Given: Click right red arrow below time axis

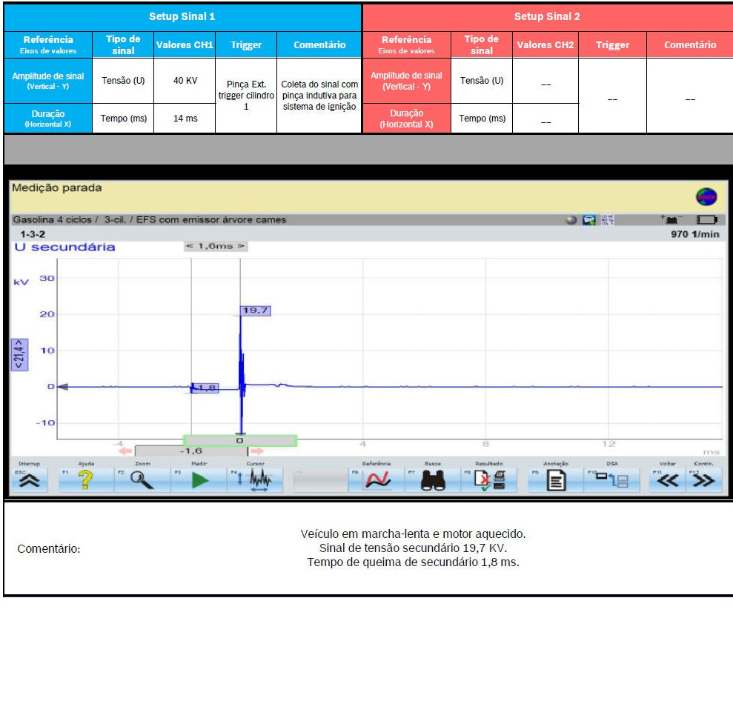Looking at the screenshot, I should tap(256, 451).
